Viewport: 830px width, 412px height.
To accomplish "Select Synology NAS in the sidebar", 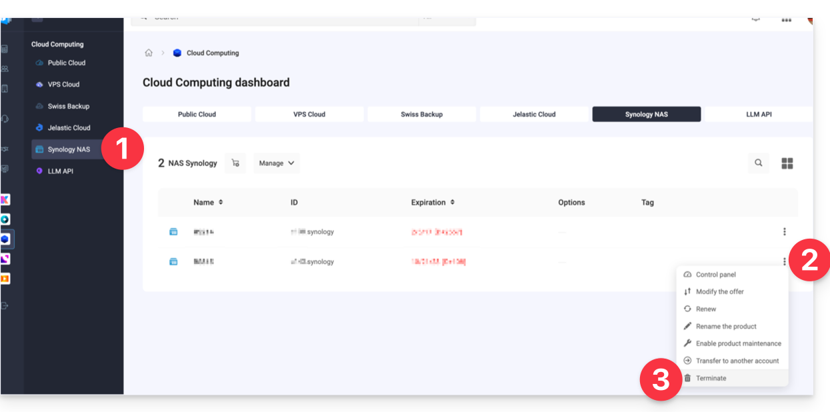I will [69, 149].
